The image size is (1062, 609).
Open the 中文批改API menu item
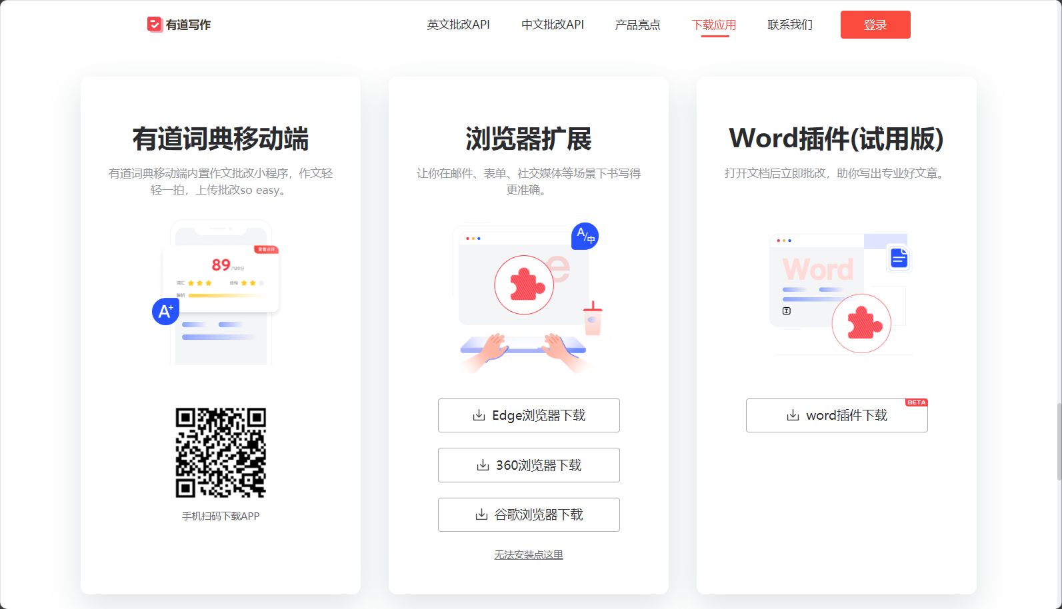(x=553, y=25)
